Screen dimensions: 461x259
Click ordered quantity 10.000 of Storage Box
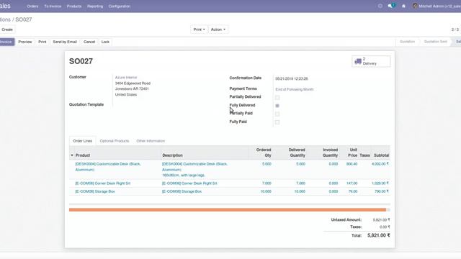266,191
